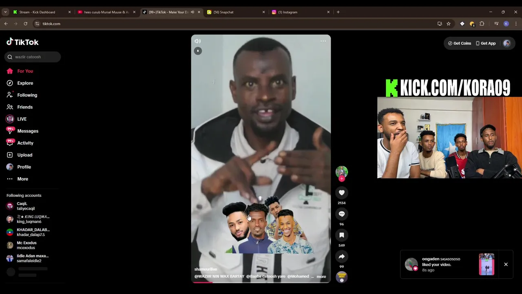The image size is (522, 294).
Task: Open the Extensions puzzle icon
Action: click(482, 24)
